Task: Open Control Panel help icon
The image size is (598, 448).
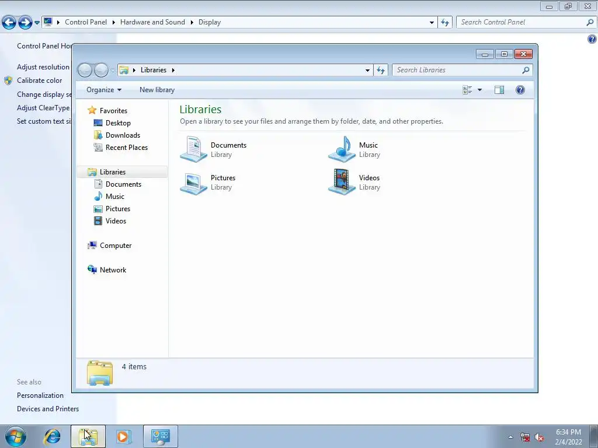Action: 592,39
